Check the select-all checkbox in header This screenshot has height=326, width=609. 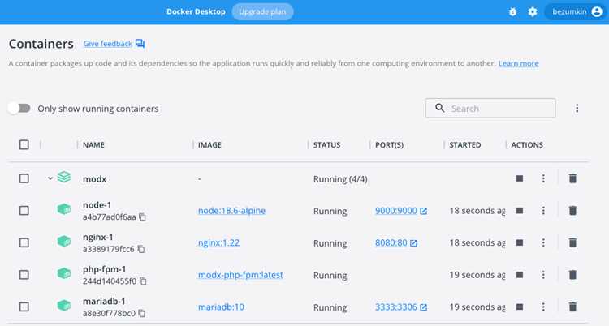pos(24,145)
